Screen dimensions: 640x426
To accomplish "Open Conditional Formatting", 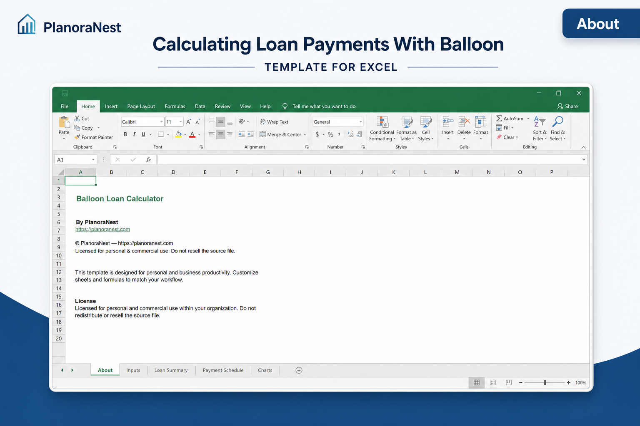I will pos(382,129).
